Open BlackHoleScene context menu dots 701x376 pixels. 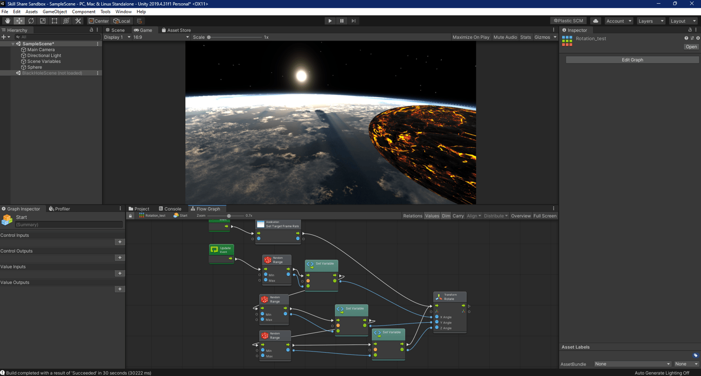pos(98,73)
